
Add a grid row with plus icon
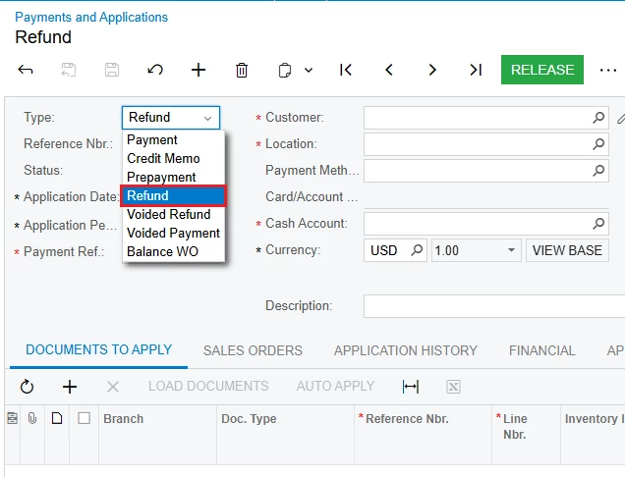click(x=70, y=387)
